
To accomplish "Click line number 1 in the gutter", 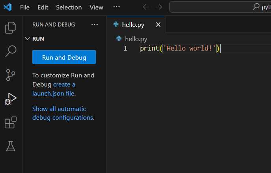I will (x=125, y=48).
